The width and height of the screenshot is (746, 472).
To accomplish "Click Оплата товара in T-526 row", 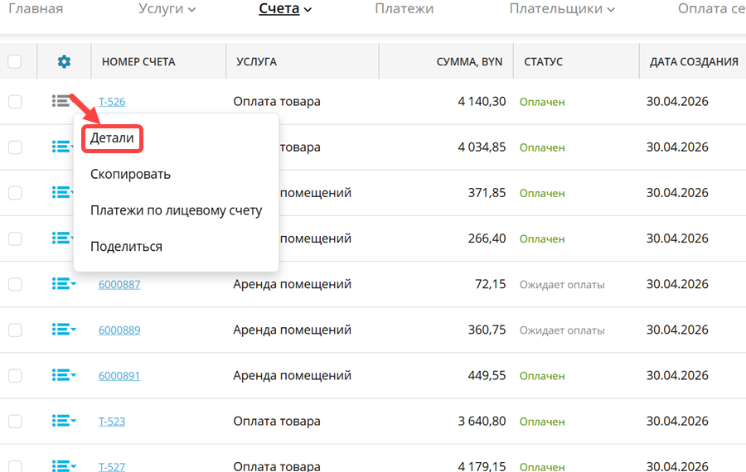I will pos(276,101).
